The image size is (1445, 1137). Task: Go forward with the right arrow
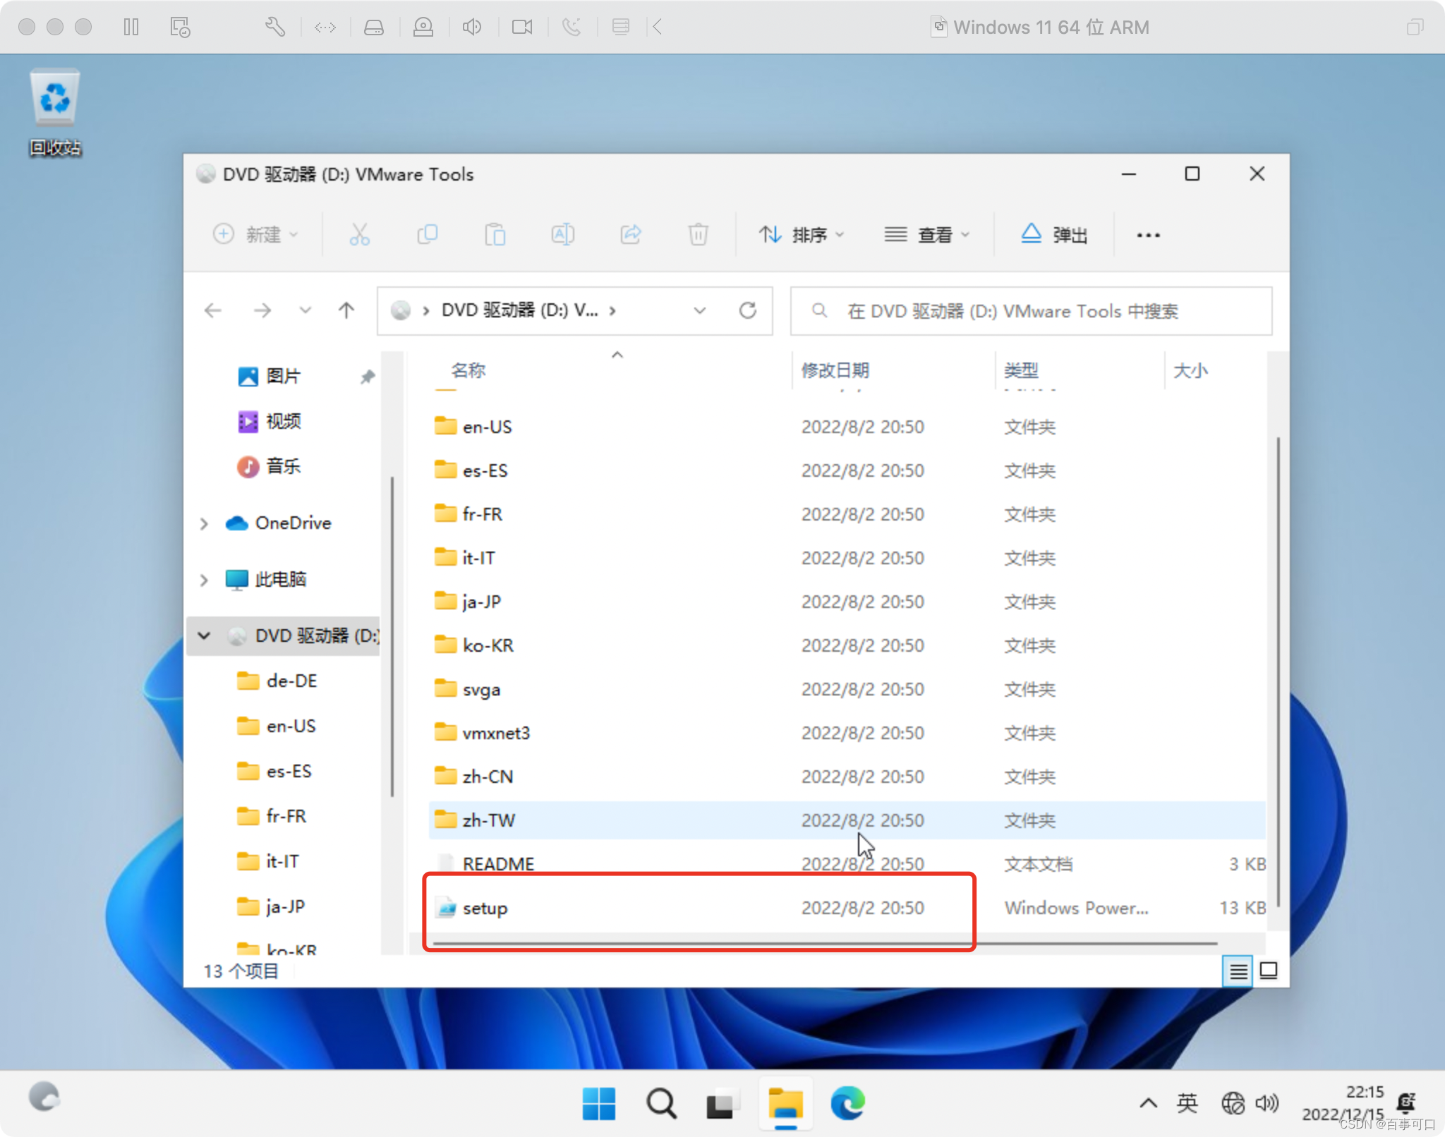tap(262, 310)
